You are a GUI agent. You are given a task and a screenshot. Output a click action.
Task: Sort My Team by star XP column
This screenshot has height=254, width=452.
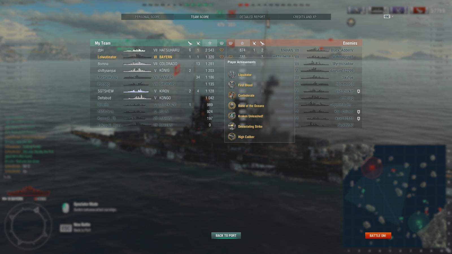210,43
